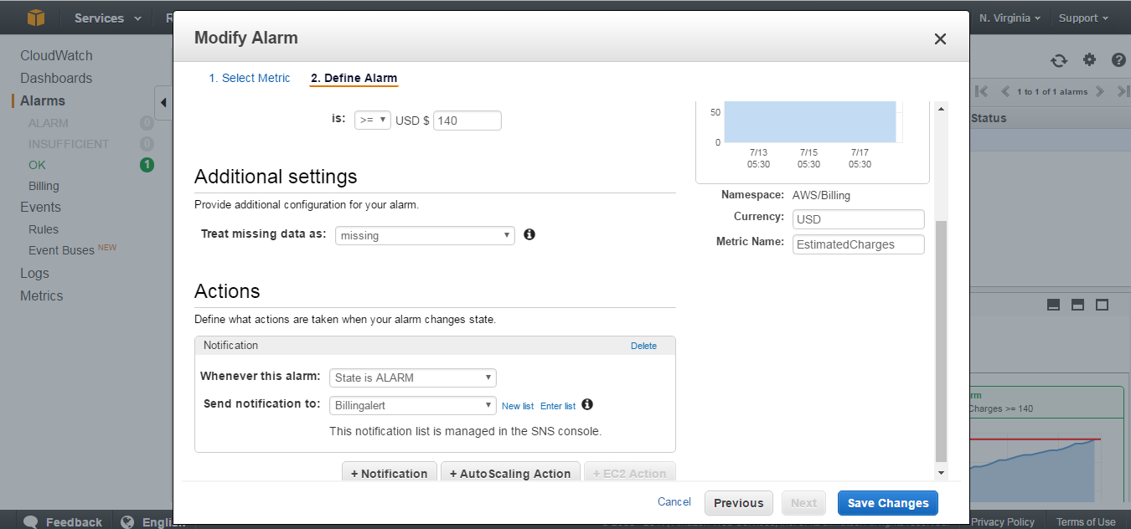Click Save Changes button
1131x529 pixels.
888,503
